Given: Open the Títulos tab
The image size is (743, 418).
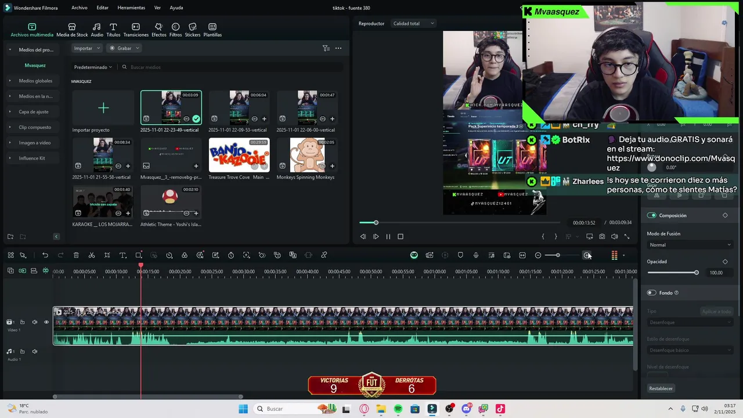Looking at the screenshot, I should (113, 30).
